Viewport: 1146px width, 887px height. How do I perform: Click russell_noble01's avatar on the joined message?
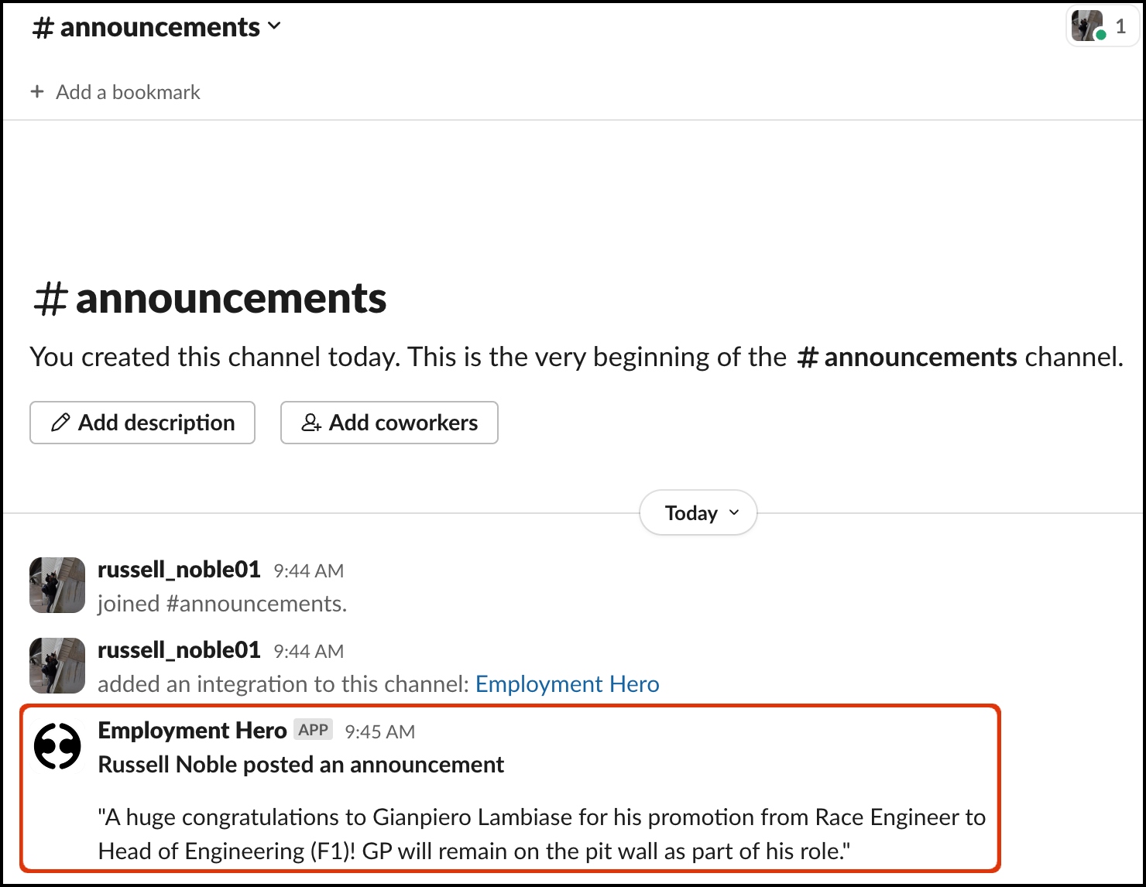(x=57, y=585)
